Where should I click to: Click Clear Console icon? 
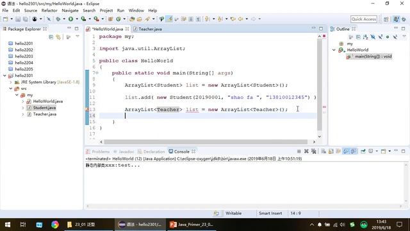pos(324,151)
